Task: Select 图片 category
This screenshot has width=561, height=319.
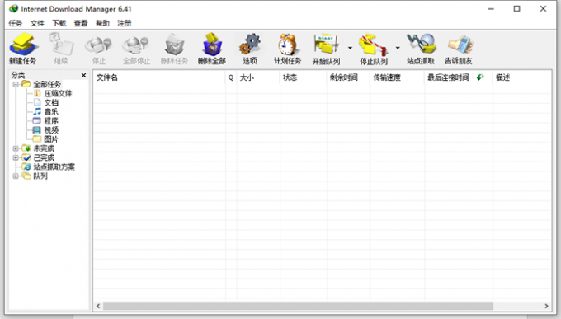Action: coord(51,139)
